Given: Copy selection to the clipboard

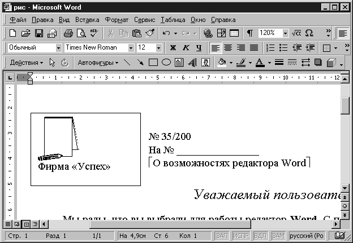Looking at the screenshot, I should 123,33.
